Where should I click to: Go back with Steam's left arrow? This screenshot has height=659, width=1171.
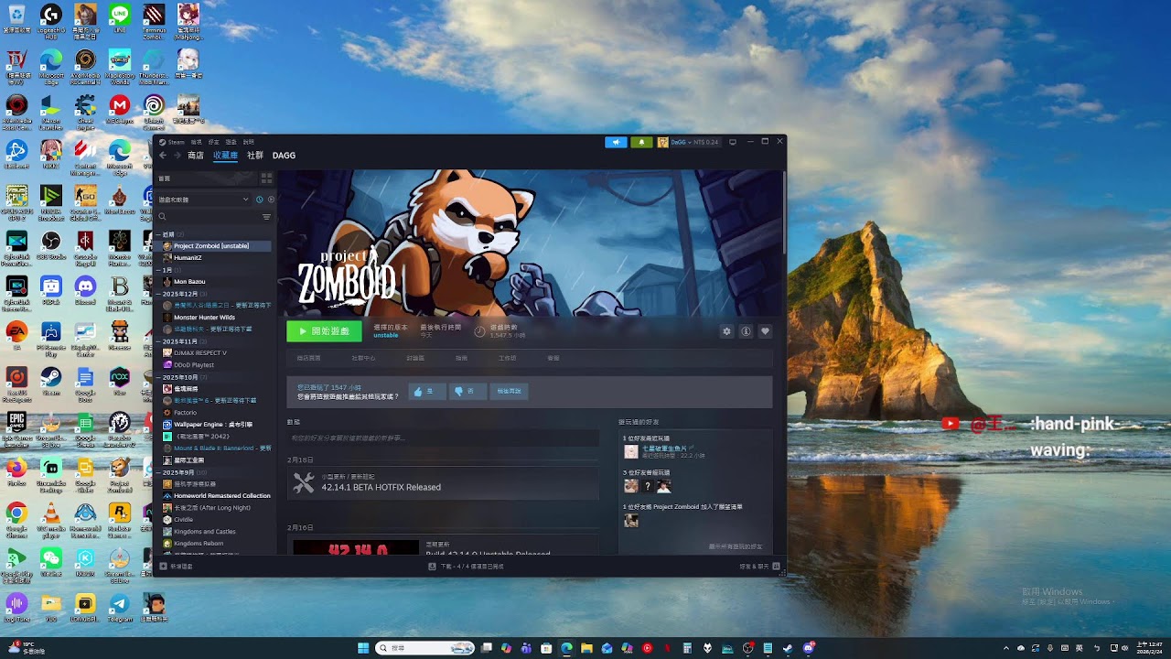click(164, 156)
